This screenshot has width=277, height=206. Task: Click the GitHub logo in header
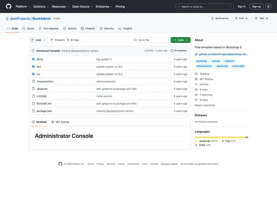pyautogui.click(x=8, y=6)
